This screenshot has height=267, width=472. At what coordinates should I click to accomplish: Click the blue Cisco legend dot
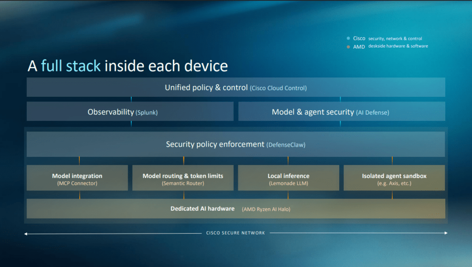coord(348,38)
